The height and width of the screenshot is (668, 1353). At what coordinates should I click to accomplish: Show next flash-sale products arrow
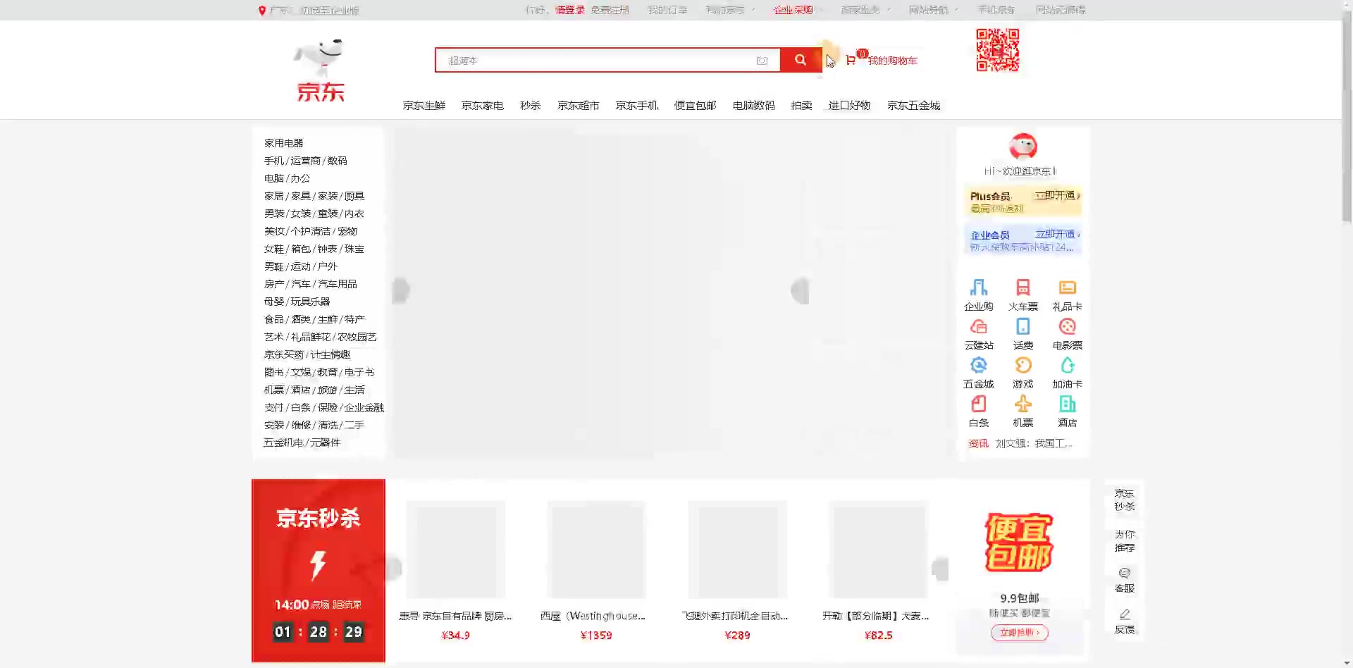click(940, 568)
